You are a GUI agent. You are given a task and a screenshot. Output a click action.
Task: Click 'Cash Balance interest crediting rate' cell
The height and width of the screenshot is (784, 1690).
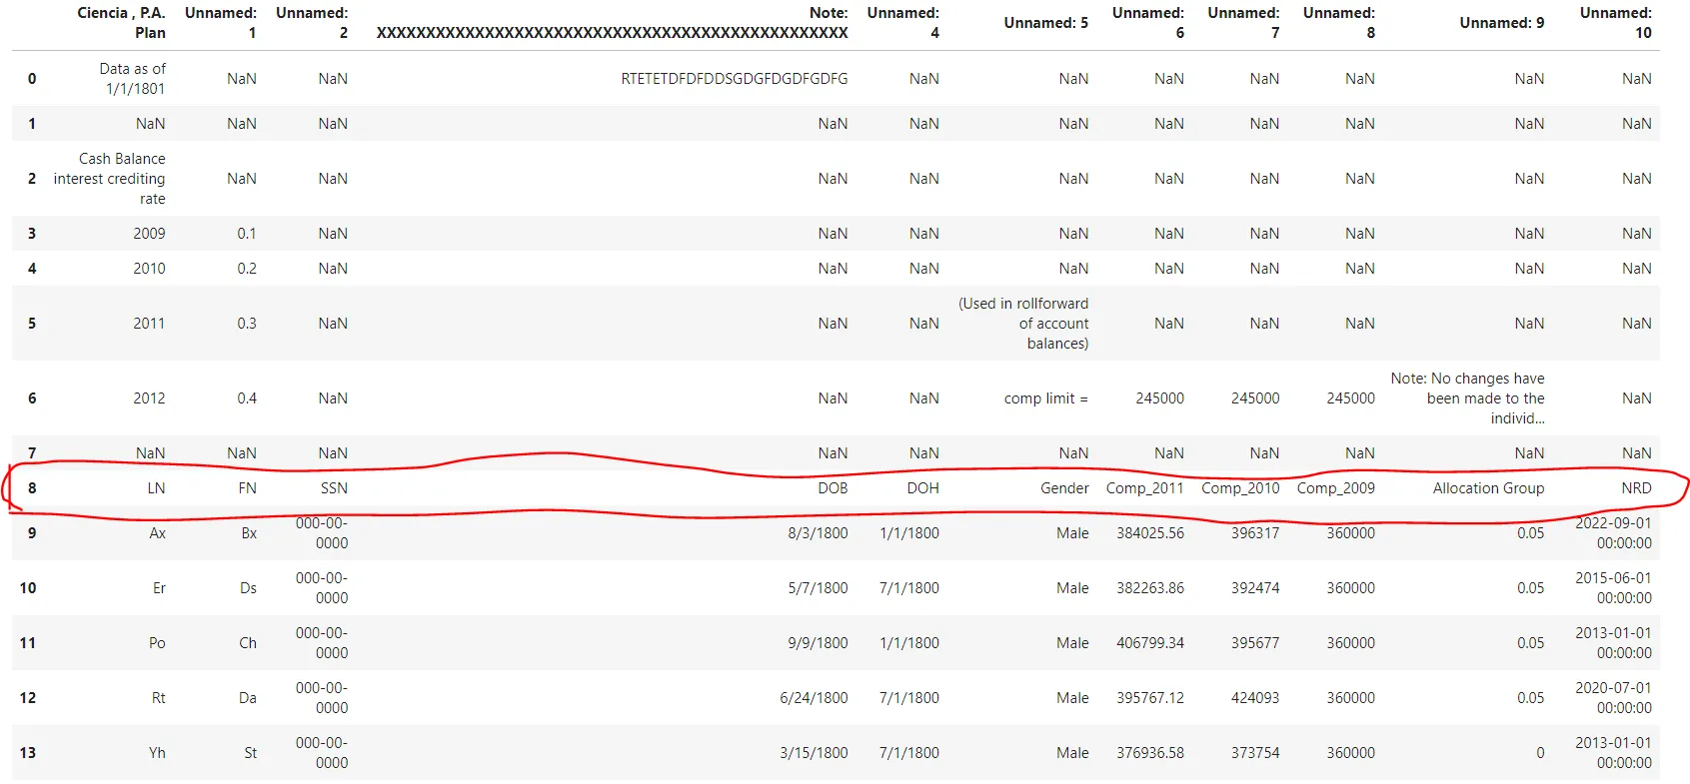(109, 179)
